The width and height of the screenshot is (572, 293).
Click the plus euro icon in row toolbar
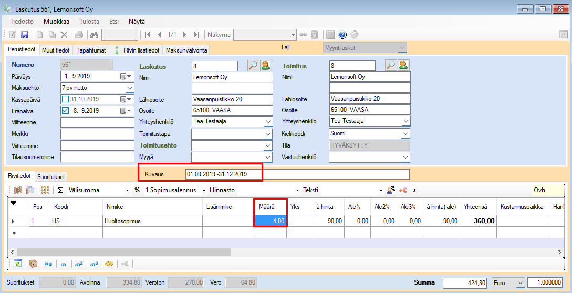403,190
